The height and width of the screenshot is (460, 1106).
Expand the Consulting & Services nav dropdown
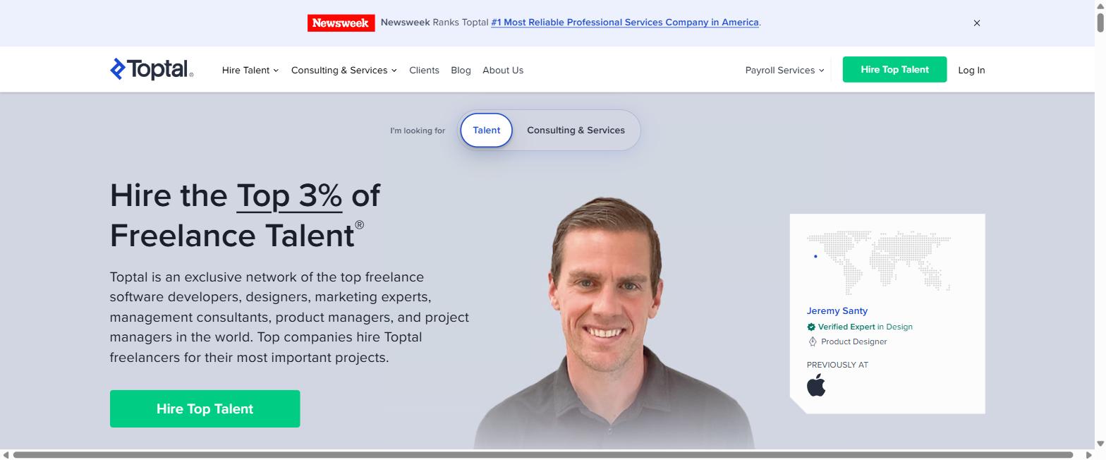(344, 70)
